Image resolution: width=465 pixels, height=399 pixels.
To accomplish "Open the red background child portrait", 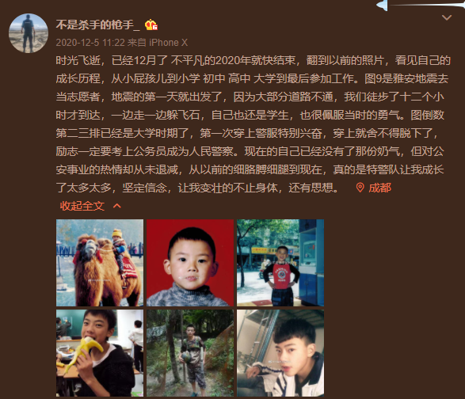I will point(190,263).
